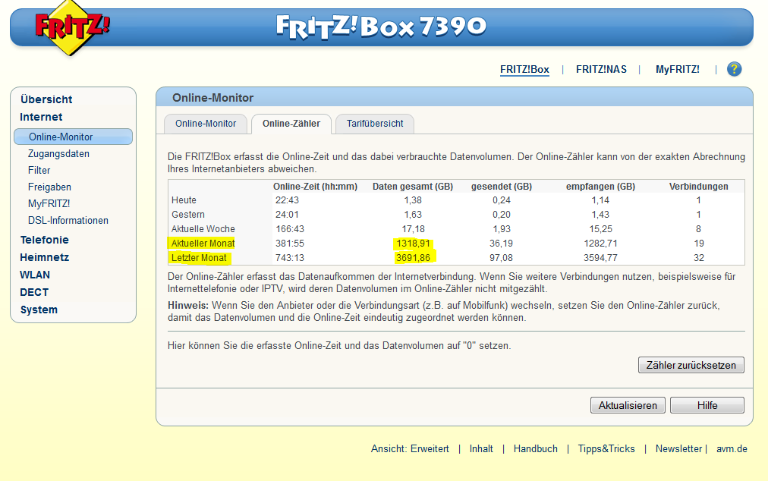Image resolution: width=768 pixels, height=481 pixels.
Task: Click the Online-Monitor panel title
Action: click(212, 97)
